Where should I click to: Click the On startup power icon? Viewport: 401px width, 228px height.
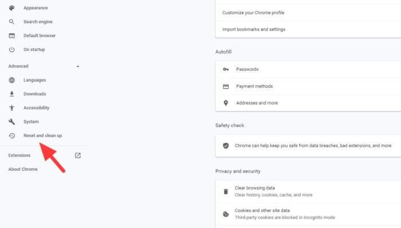(x=12, y=50)
